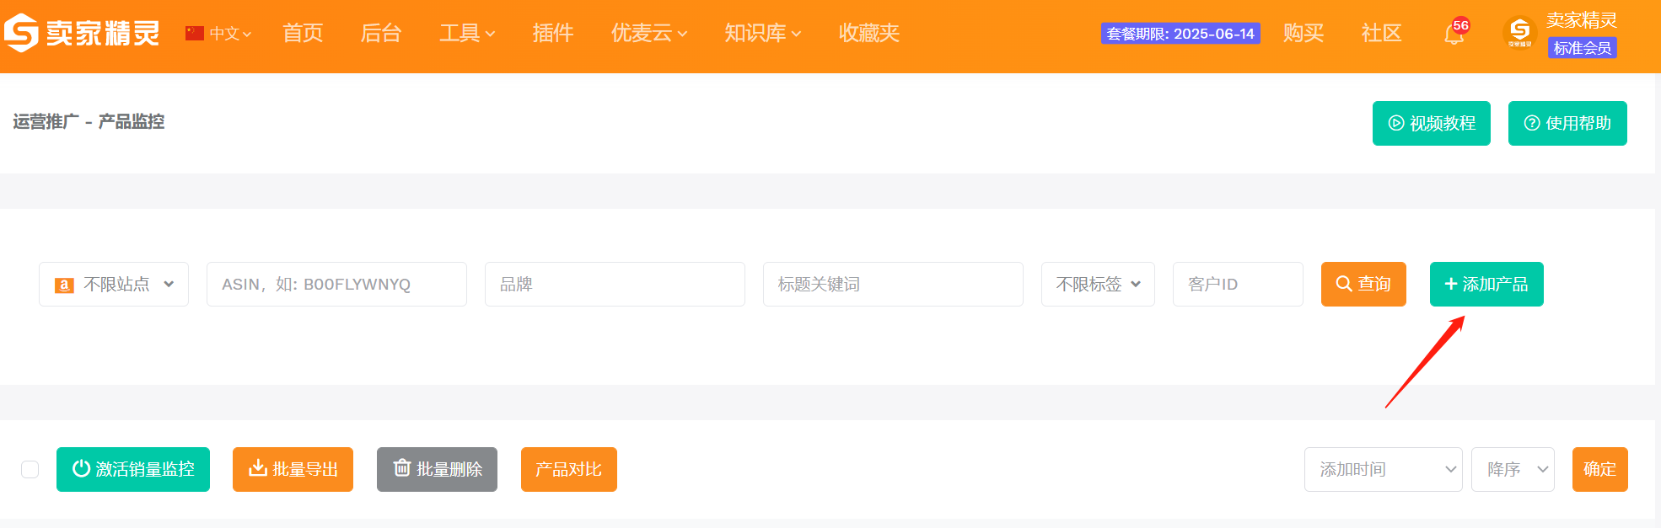The height and width of the screenshot is (528, 1661).
Task: Open the usage help button (使用帮助)
Action: tap(1567, 123)
